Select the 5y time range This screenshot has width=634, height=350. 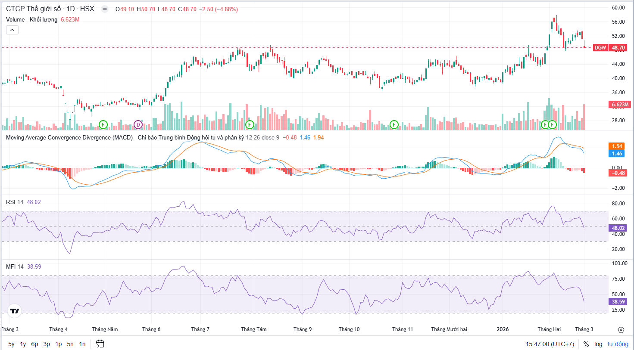[11, 344]
